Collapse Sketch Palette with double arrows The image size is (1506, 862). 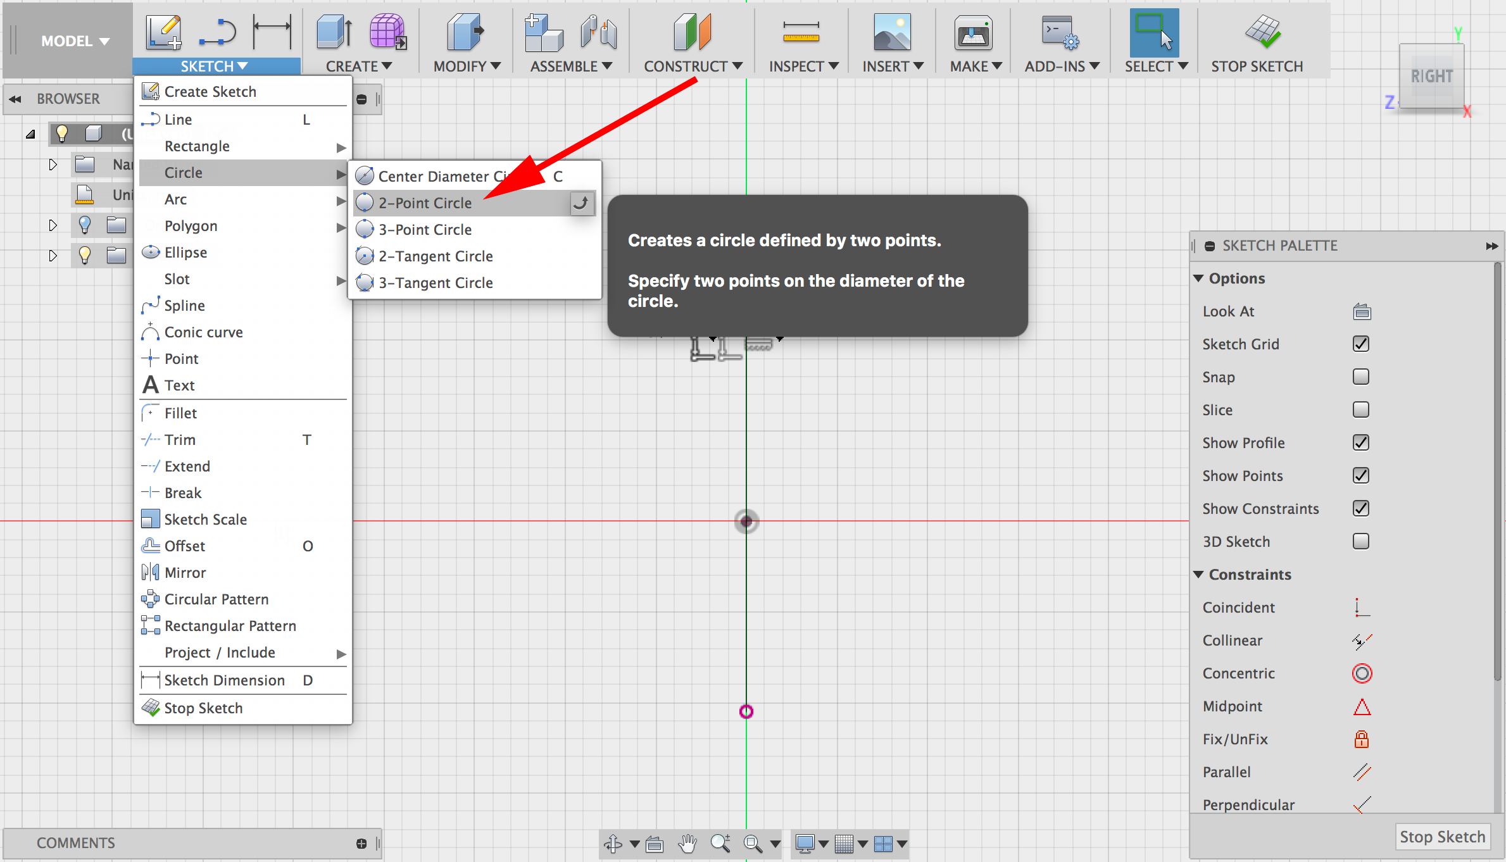click(1492, 246)
